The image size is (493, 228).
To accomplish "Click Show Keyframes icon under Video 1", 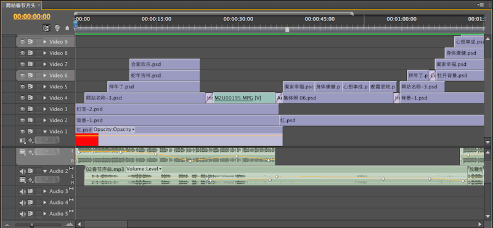I will pos(31,140).
